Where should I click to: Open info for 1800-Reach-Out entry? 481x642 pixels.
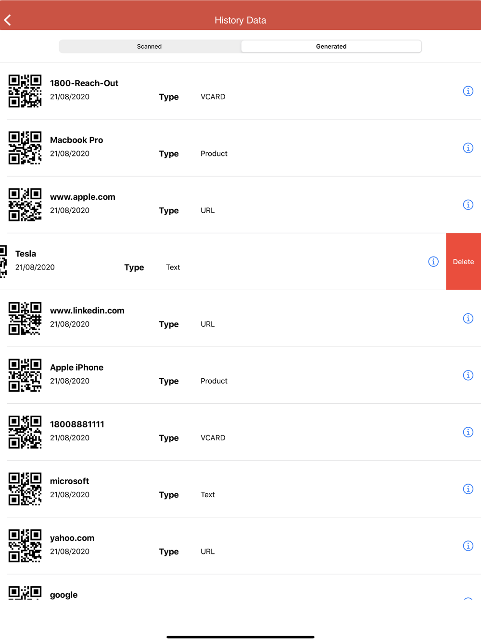click(468, 91)
